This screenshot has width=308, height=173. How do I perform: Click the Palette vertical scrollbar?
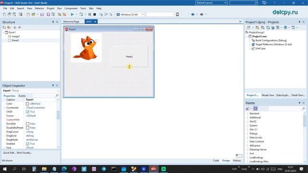click(305, 121)
